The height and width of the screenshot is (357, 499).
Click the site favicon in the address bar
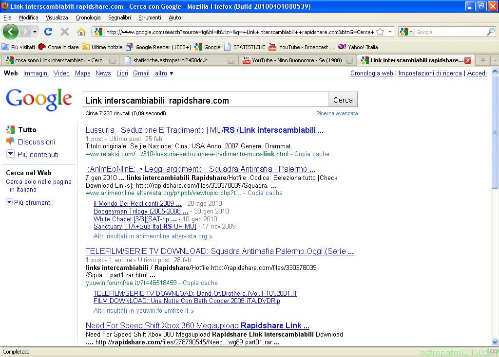tap(98, 32)
